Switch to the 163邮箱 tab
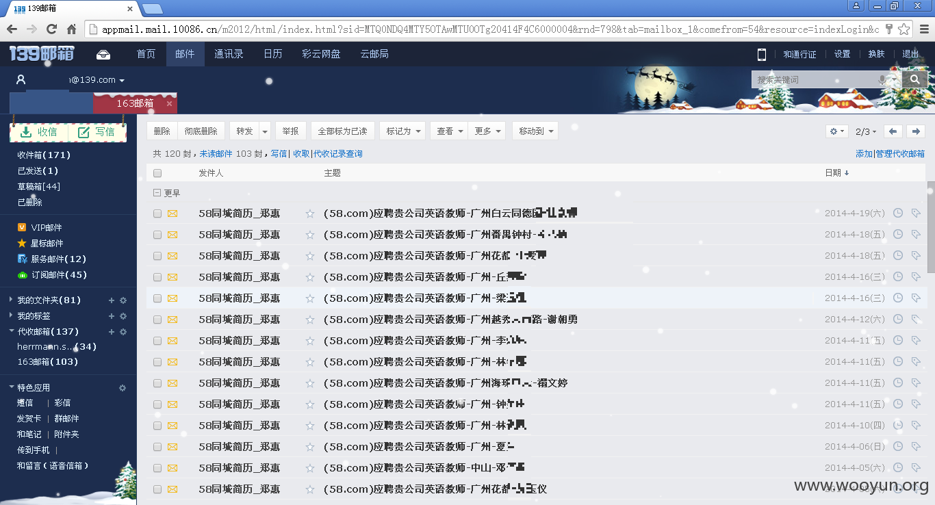The height and width of the screenshot is (505, 935). coord(134,103)
